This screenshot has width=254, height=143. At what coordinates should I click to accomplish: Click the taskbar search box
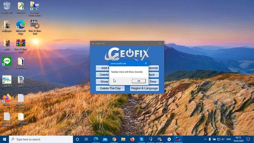click(x=41, y=139)
